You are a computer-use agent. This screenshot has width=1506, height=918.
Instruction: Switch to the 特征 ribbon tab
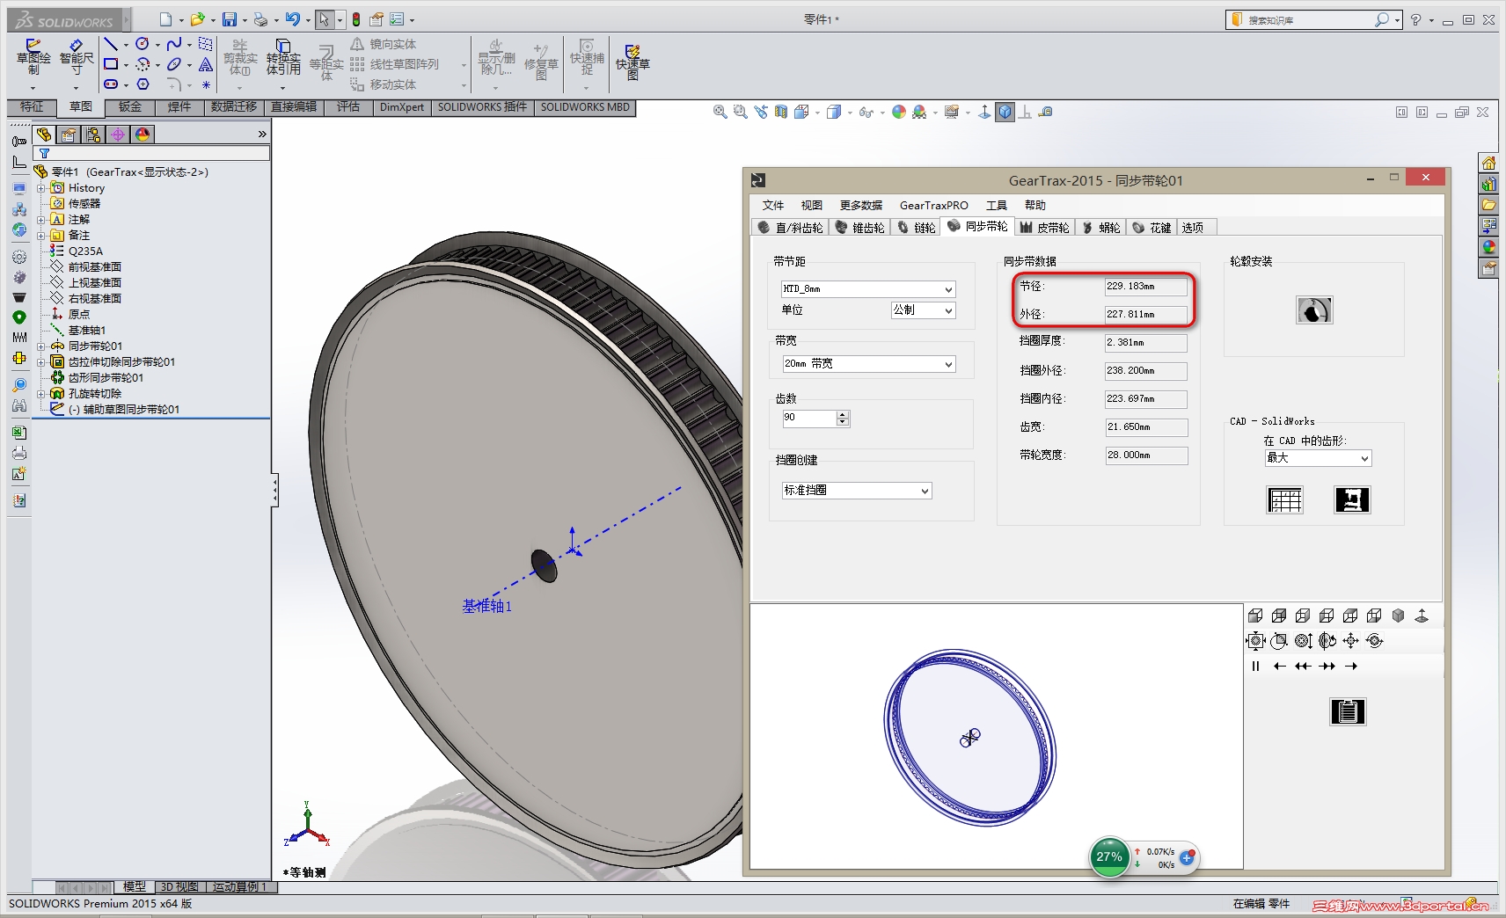pyautogui.click(x=32, y=107)
